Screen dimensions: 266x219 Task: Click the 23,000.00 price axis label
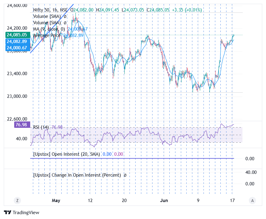pos(17,96)
